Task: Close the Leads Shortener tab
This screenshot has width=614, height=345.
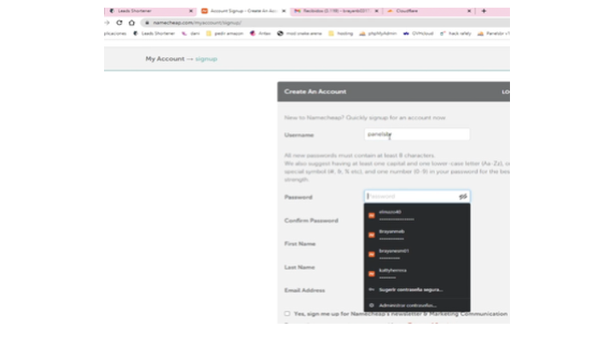Action: 191,11
